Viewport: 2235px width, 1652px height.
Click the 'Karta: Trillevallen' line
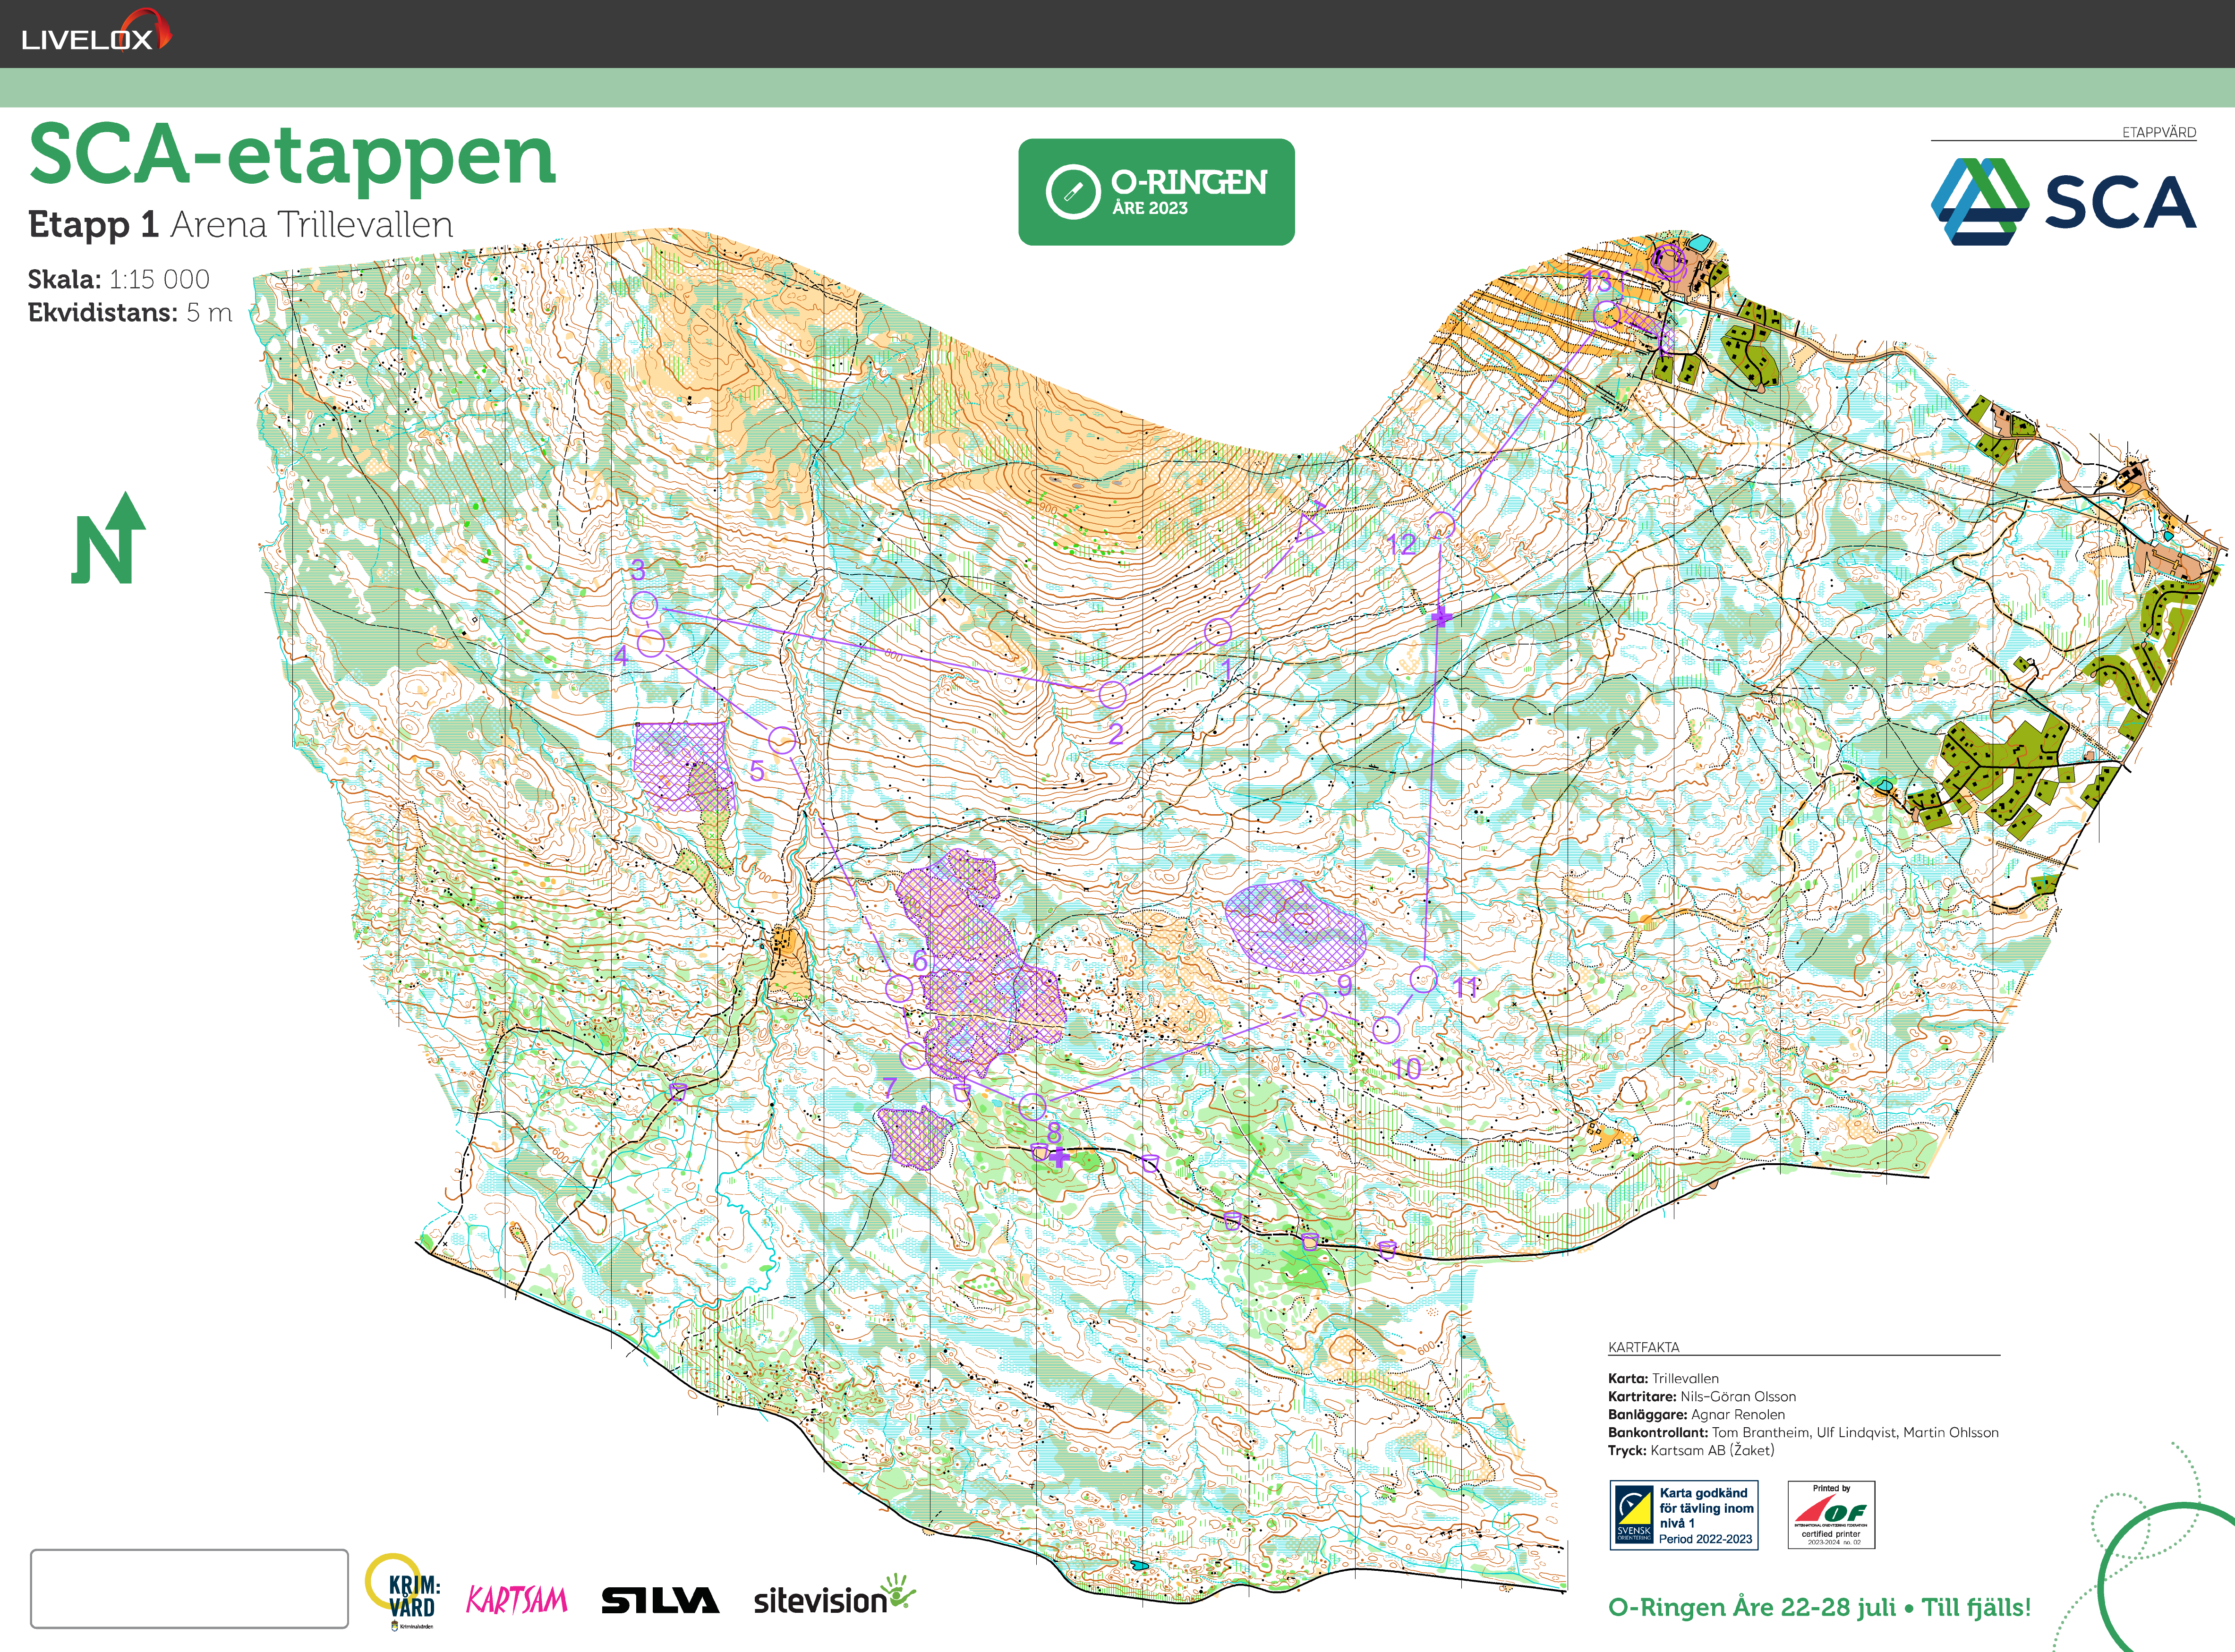point(1663,1378)
